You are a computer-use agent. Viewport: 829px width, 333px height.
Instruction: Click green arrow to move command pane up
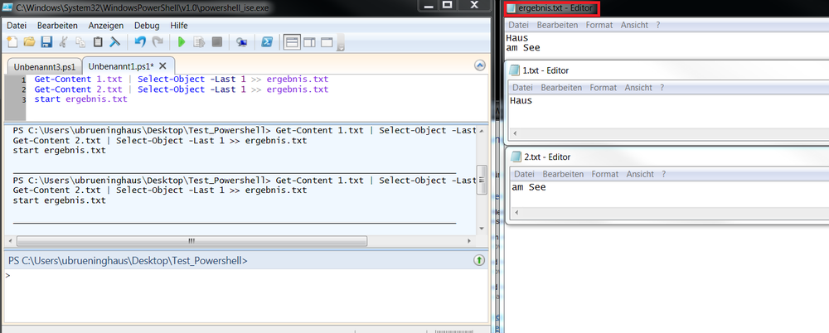479,260
